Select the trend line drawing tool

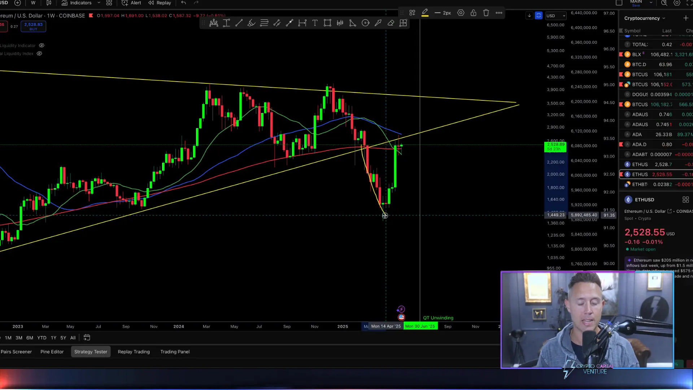(x=239, y=23)
